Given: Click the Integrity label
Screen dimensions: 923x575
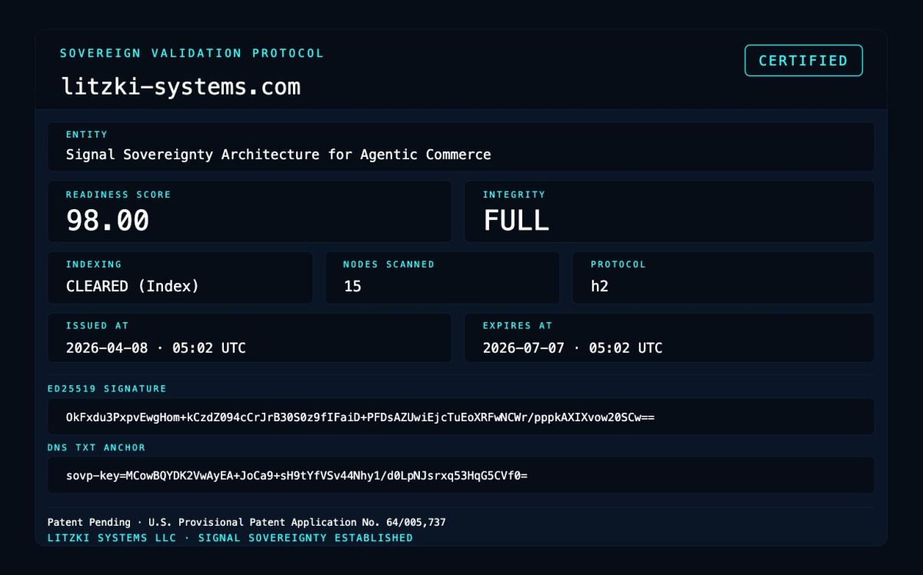Looking at the screenshot, I should tap(513, 194).
